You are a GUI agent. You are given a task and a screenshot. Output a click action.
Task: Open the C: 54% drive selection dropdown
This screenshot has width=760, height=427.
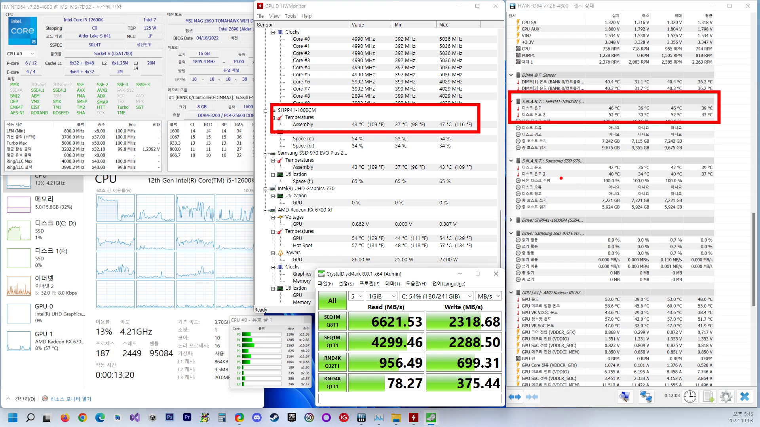tap(436, 296)
